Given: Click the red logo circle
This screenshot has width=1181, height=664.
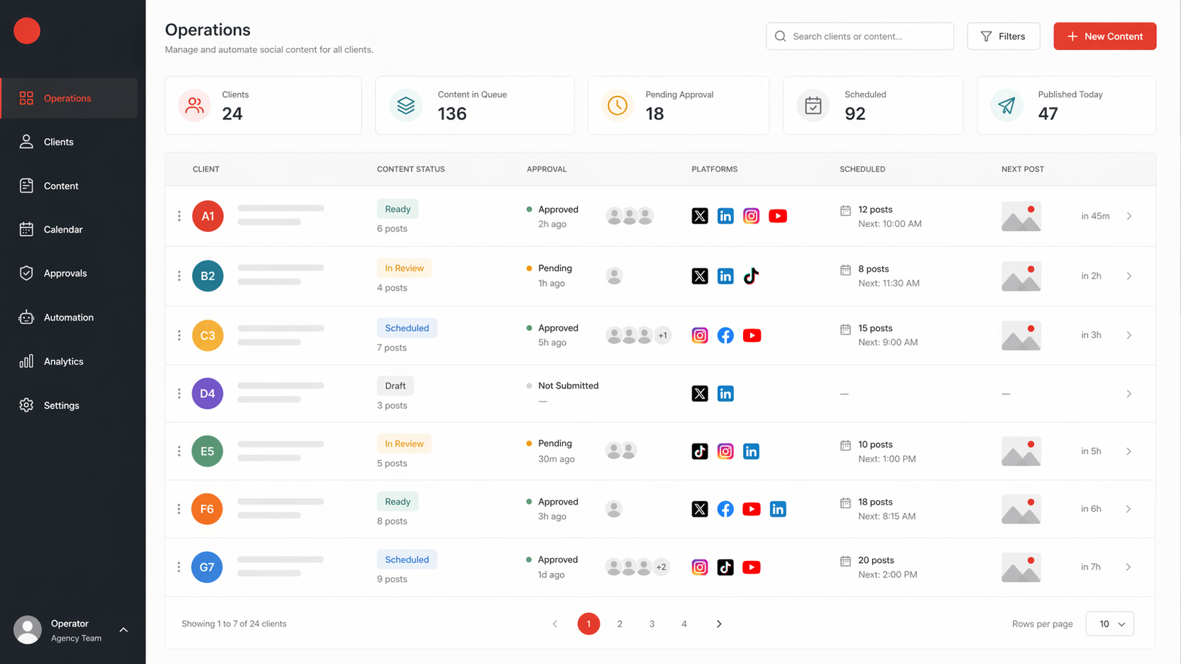Looking at the screenshot, I should pyautogui.click(x=27, y=30).
